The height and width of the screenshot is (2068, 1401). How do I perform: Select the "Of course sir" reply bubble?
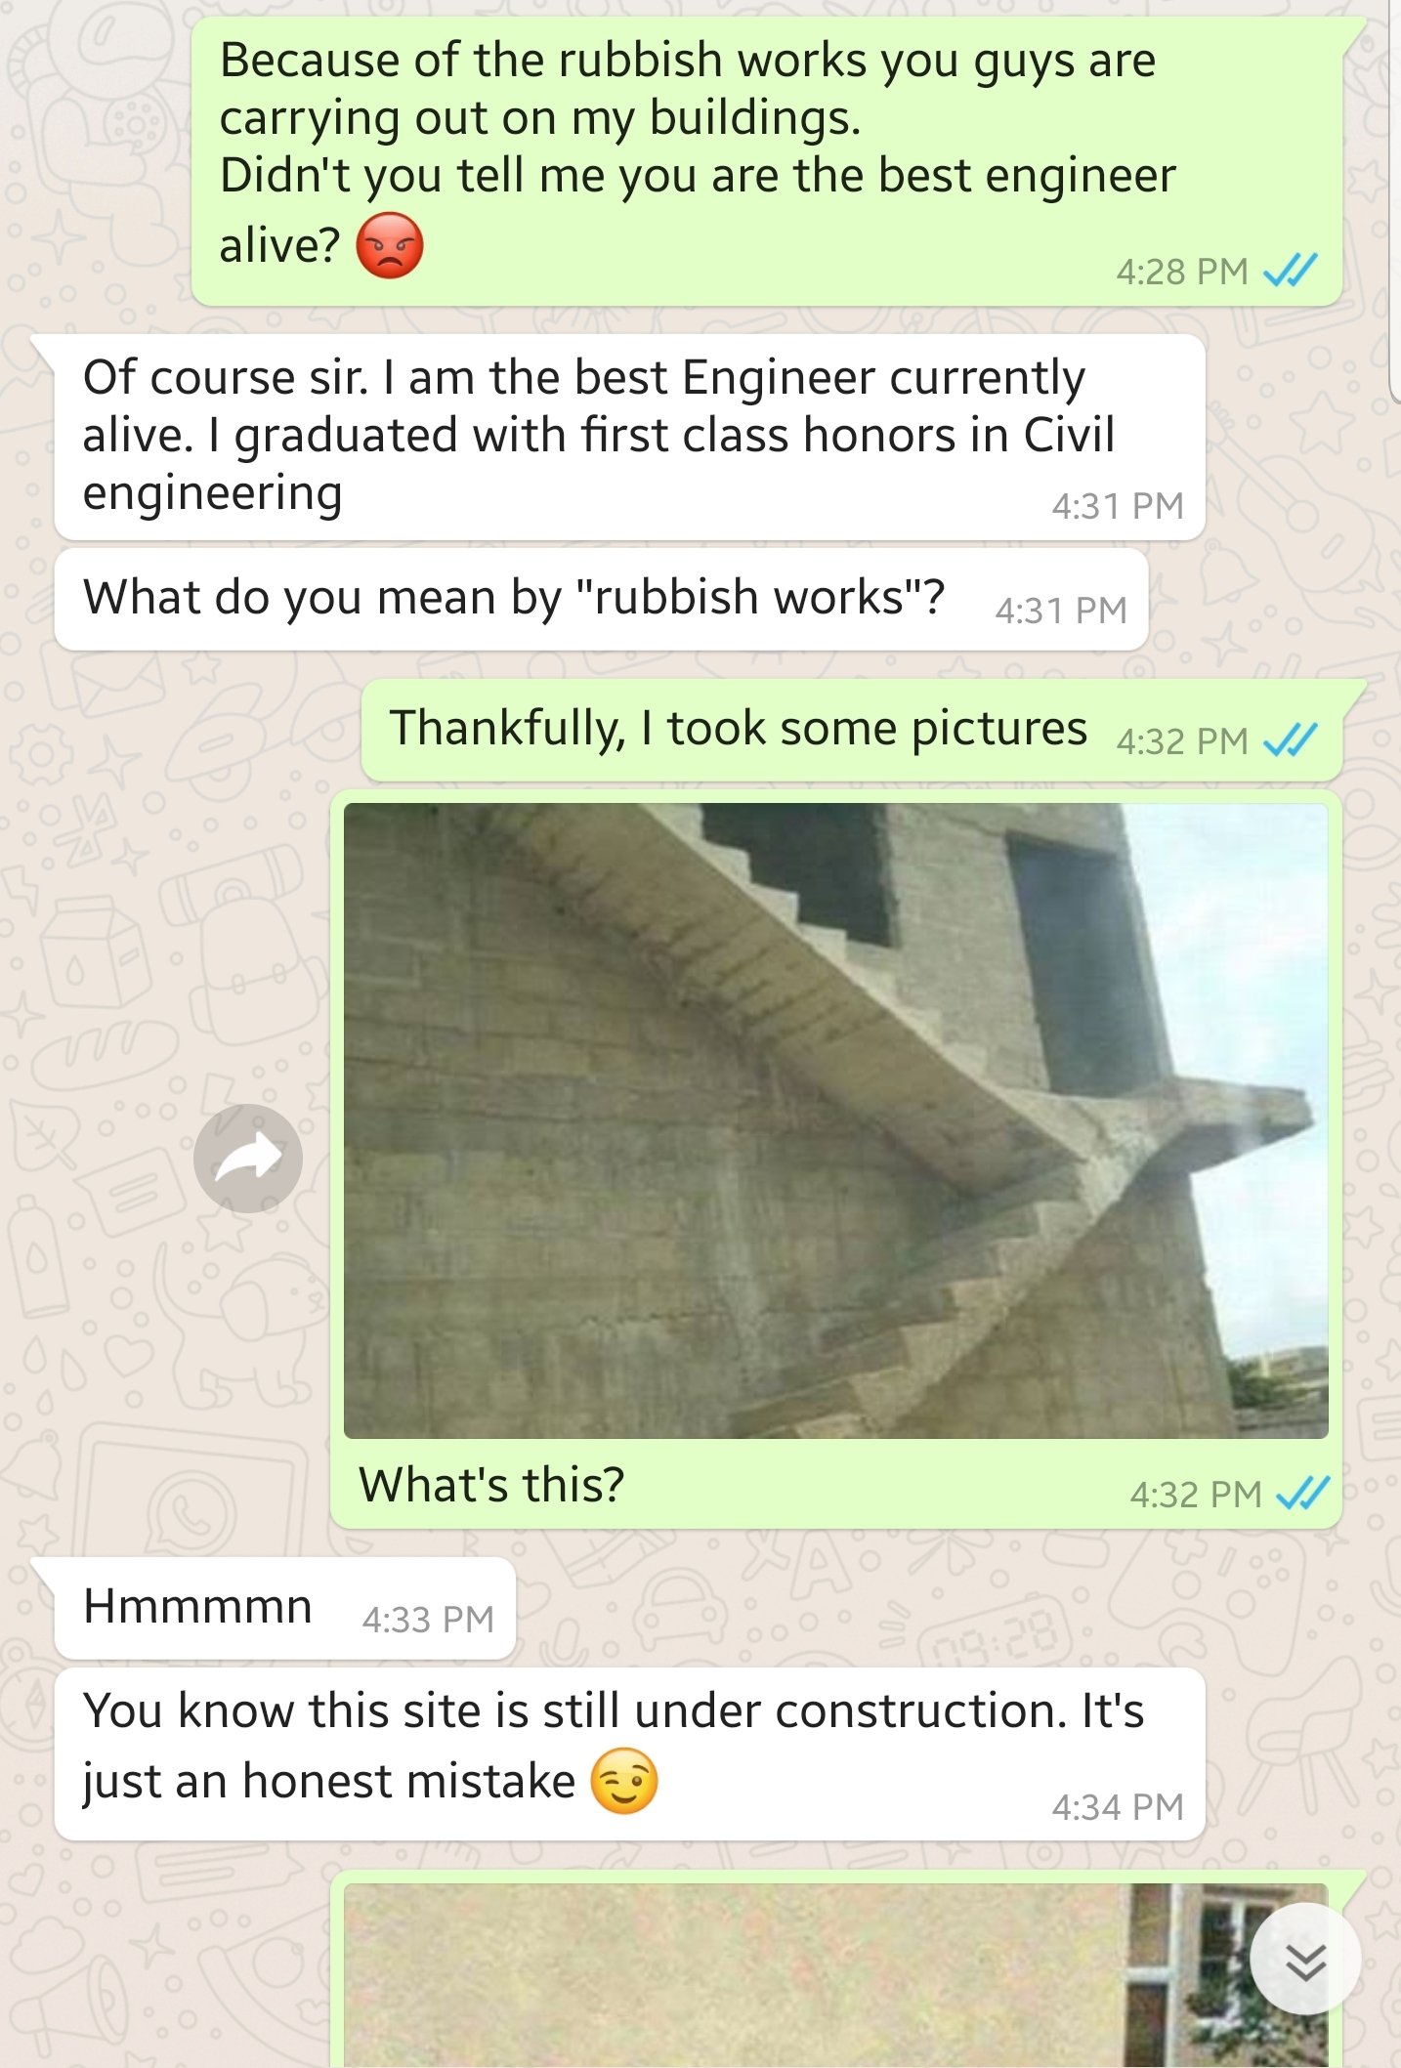pos(630,437)
